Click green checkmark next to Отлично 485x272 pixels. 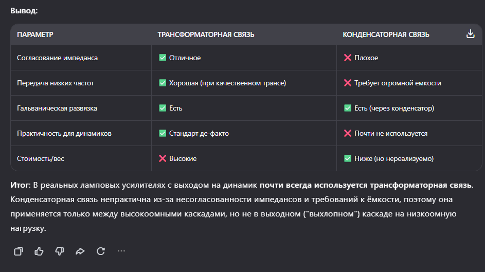tap(163, 58)
